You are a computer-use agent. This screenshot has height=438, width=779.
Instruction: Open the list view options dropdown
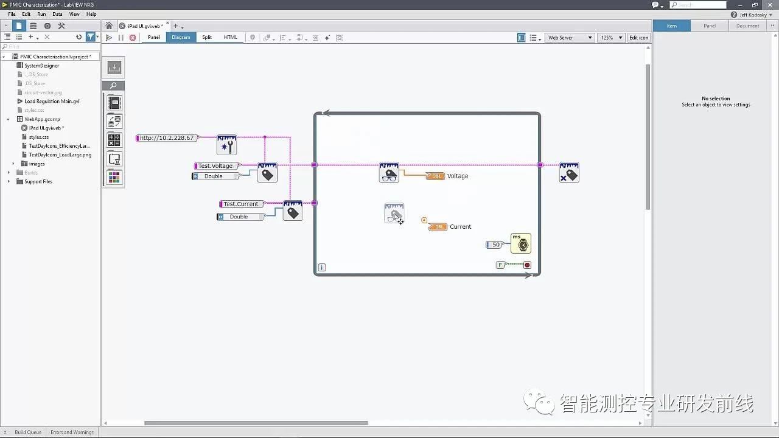pos(535,38)
